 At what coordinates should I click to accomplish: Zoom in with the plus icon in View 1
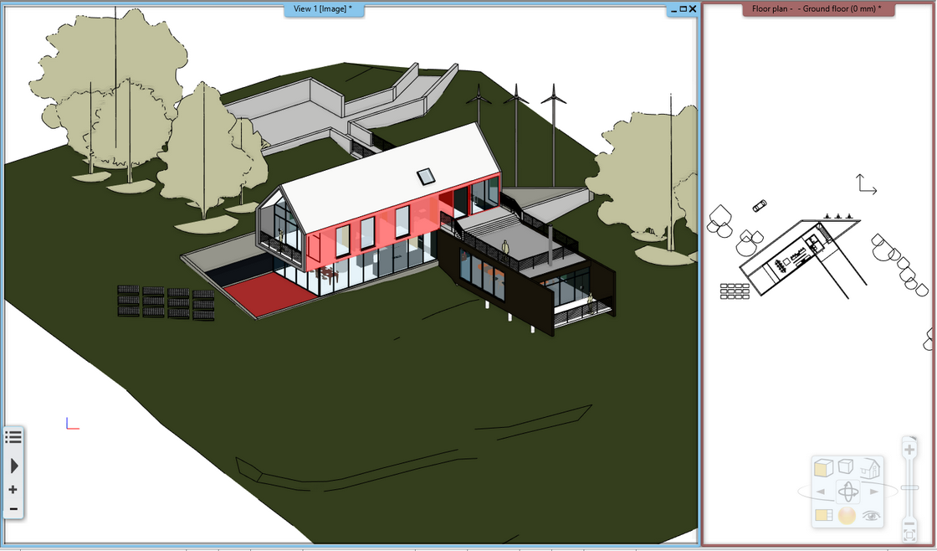click(13, 489)
